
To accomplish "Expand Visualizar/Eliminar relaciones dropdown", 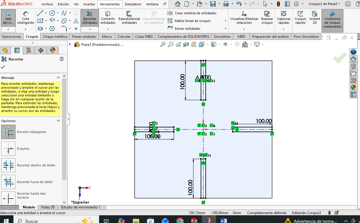I will tap(244, 29).
